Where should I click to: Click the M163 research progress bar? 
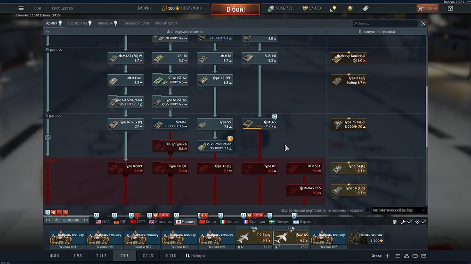coord(260,129)
